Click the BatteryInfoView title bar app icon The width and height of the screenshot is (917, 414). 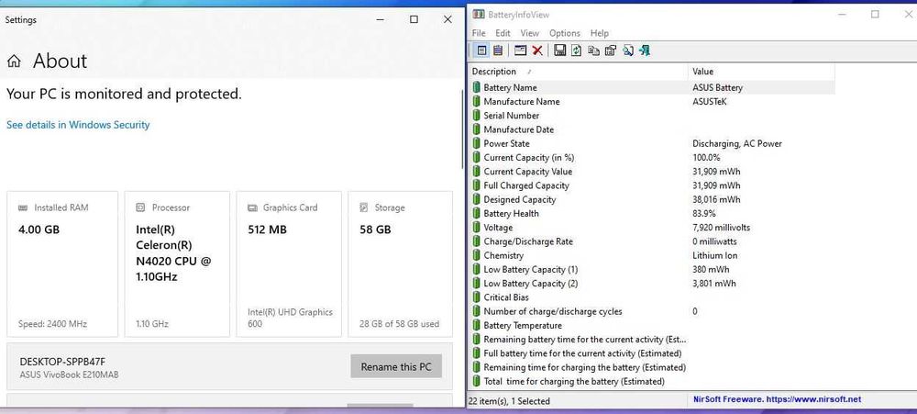coord(479,15)
